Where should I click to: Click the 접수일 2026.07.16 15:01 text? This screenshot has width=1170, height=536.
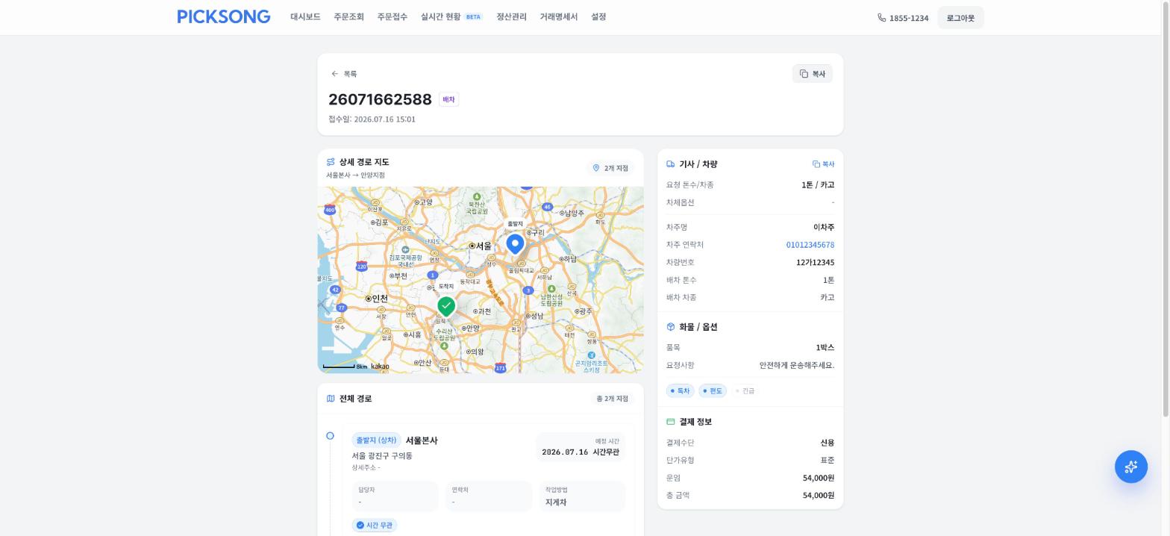click(x=372, y=119)
